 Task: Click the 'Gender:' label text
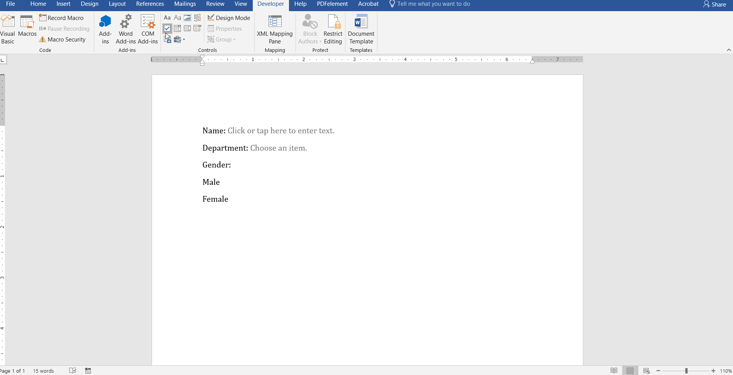point(217,165)
